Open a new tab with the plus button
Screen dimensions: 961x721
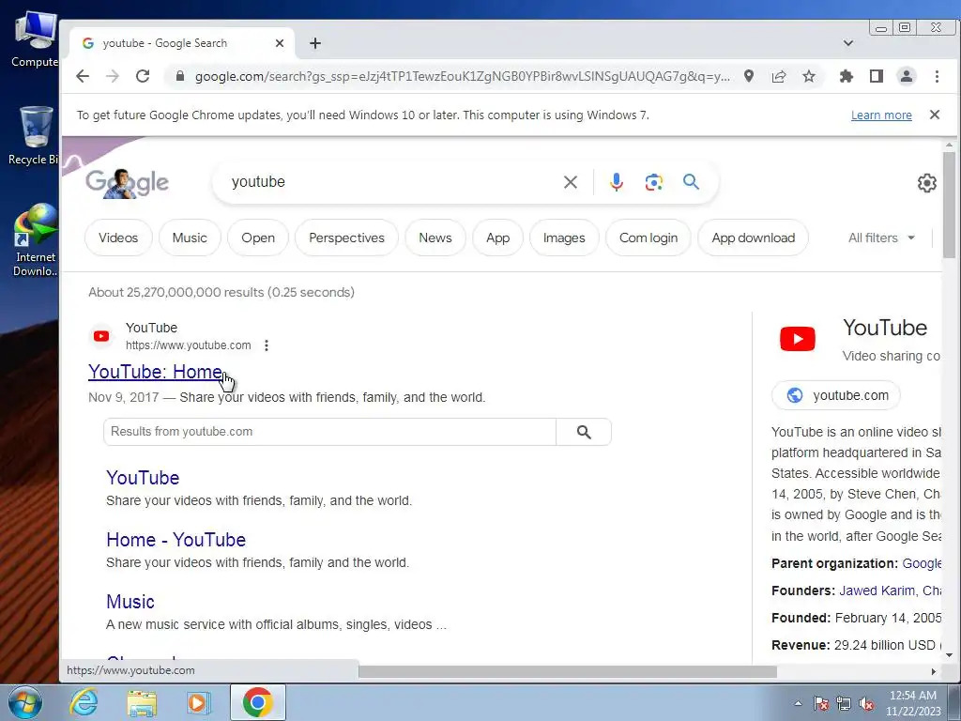[x=315, y=43]
